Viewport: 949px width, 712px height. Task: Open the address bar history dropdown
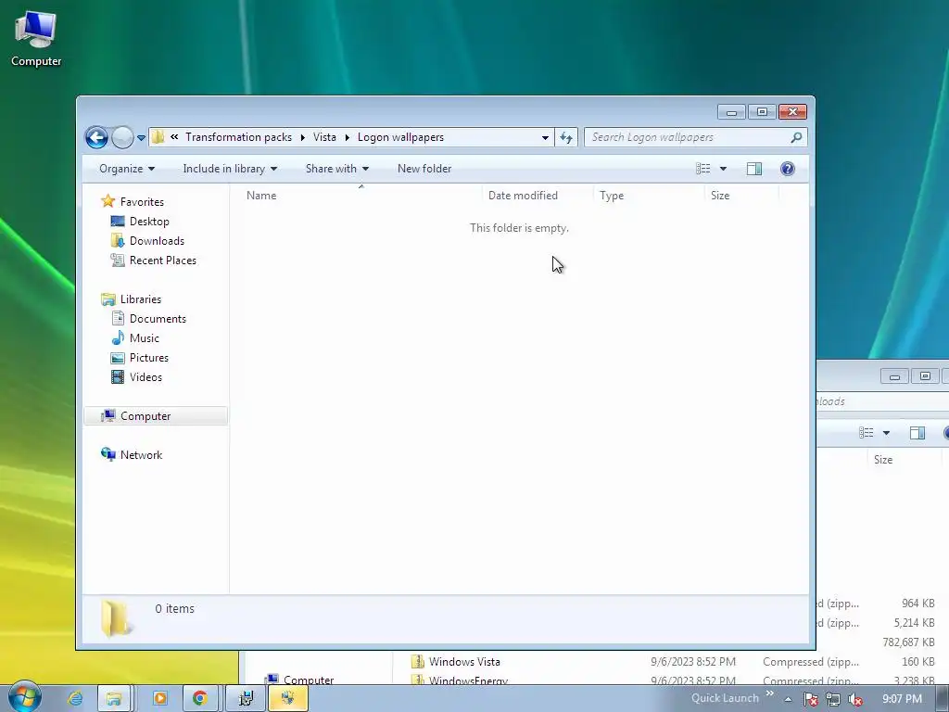[545, 138]
